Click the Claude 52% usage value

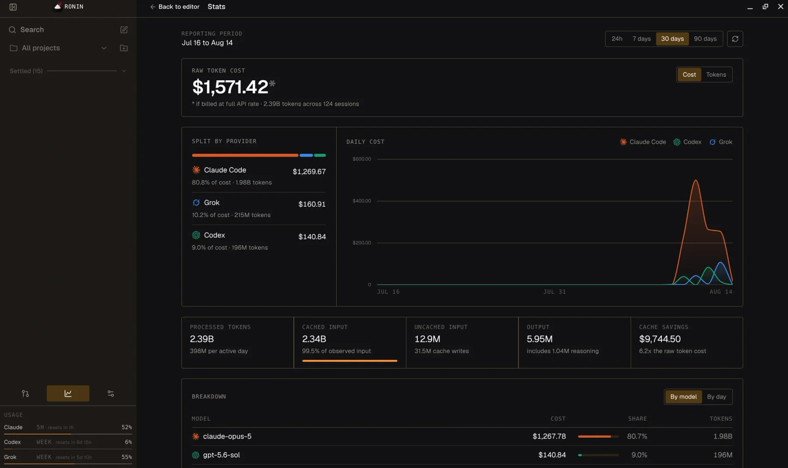coord(127,427)
